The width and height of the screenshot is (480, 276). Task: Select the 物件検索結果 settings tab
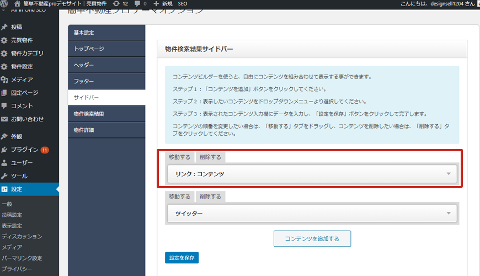coord(89,114)
